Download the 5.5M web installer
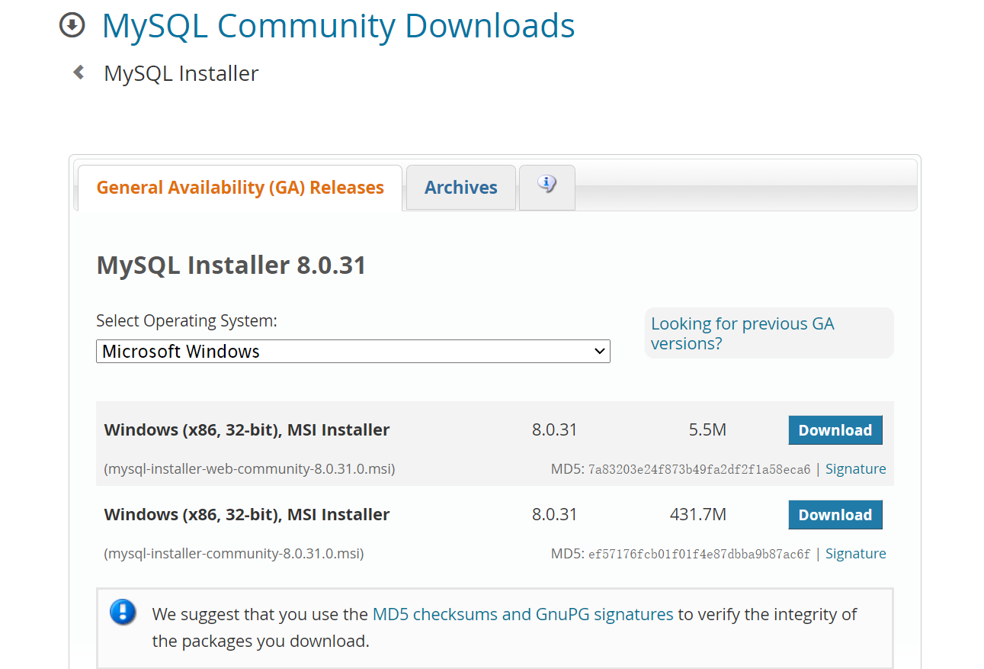This screenshot has height=669, width=984. pyautogui.click(x=835, y=430)
